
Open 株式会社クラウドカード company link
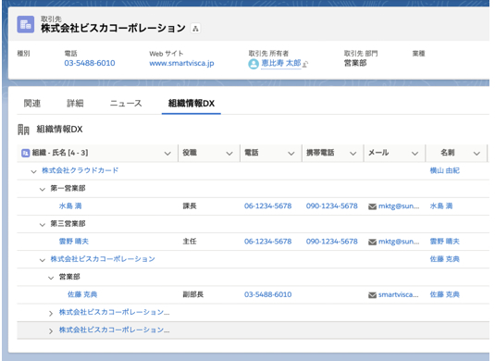pos(80,170)
